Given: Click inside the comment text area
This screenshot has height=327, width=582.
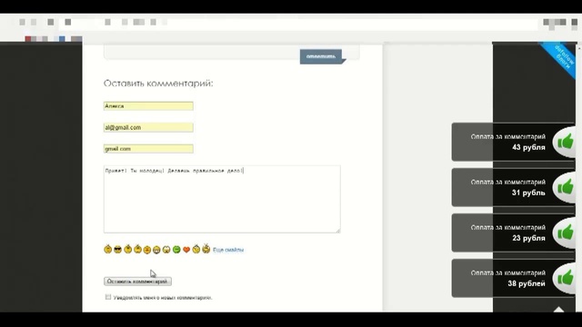Looking at the screenshot, I should tap(222, 200).
